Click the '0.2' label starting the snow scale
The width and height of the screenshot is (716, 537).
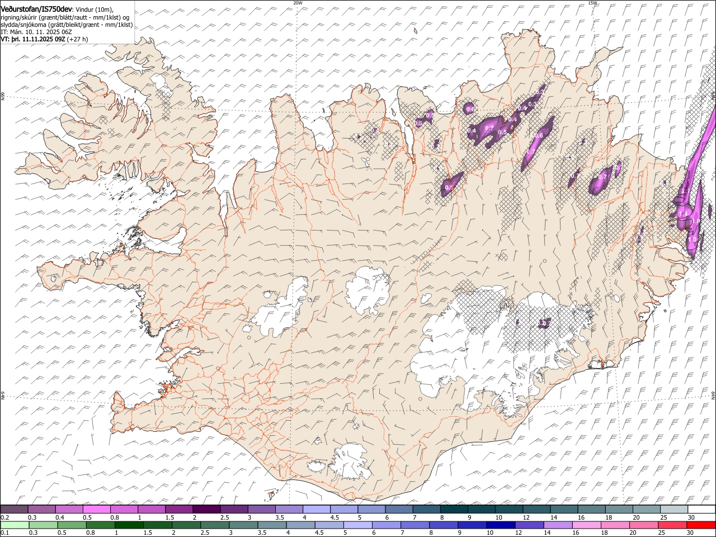point(4,517)
